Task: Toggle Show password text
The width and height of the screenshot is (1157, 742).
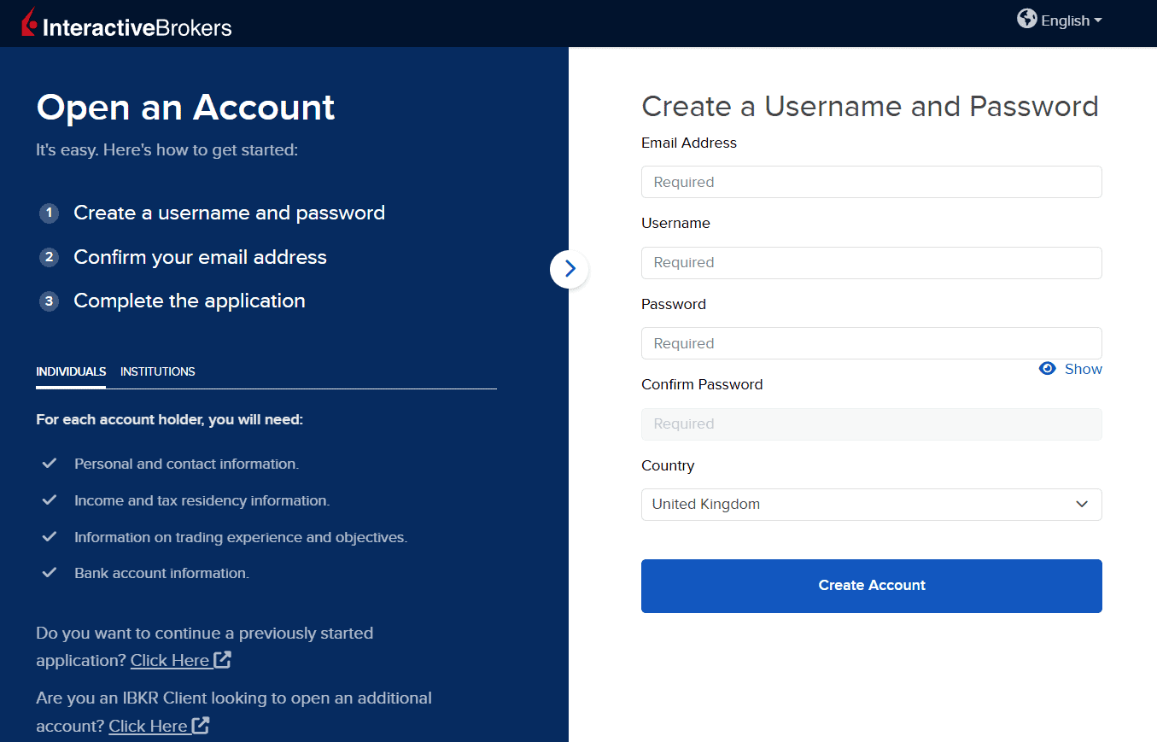Action: pos(1083,369)
